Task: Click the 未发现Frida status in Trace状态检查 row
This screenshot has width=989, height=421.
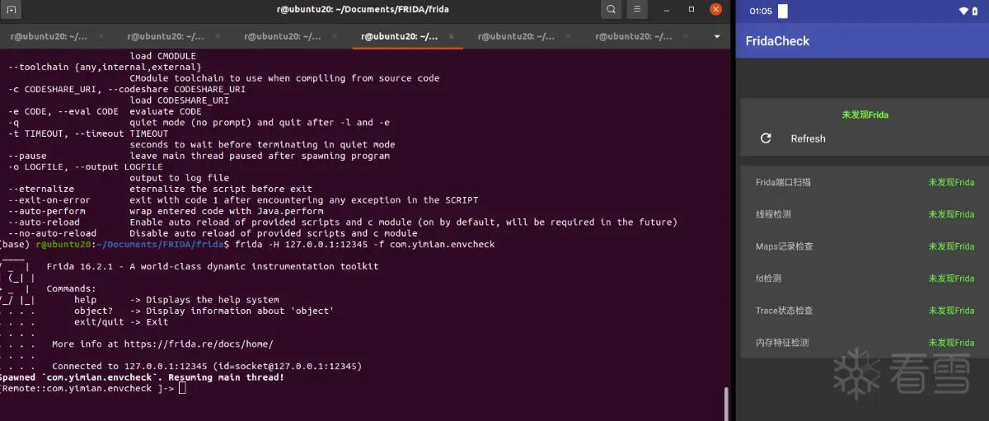Action: (951, 311)
